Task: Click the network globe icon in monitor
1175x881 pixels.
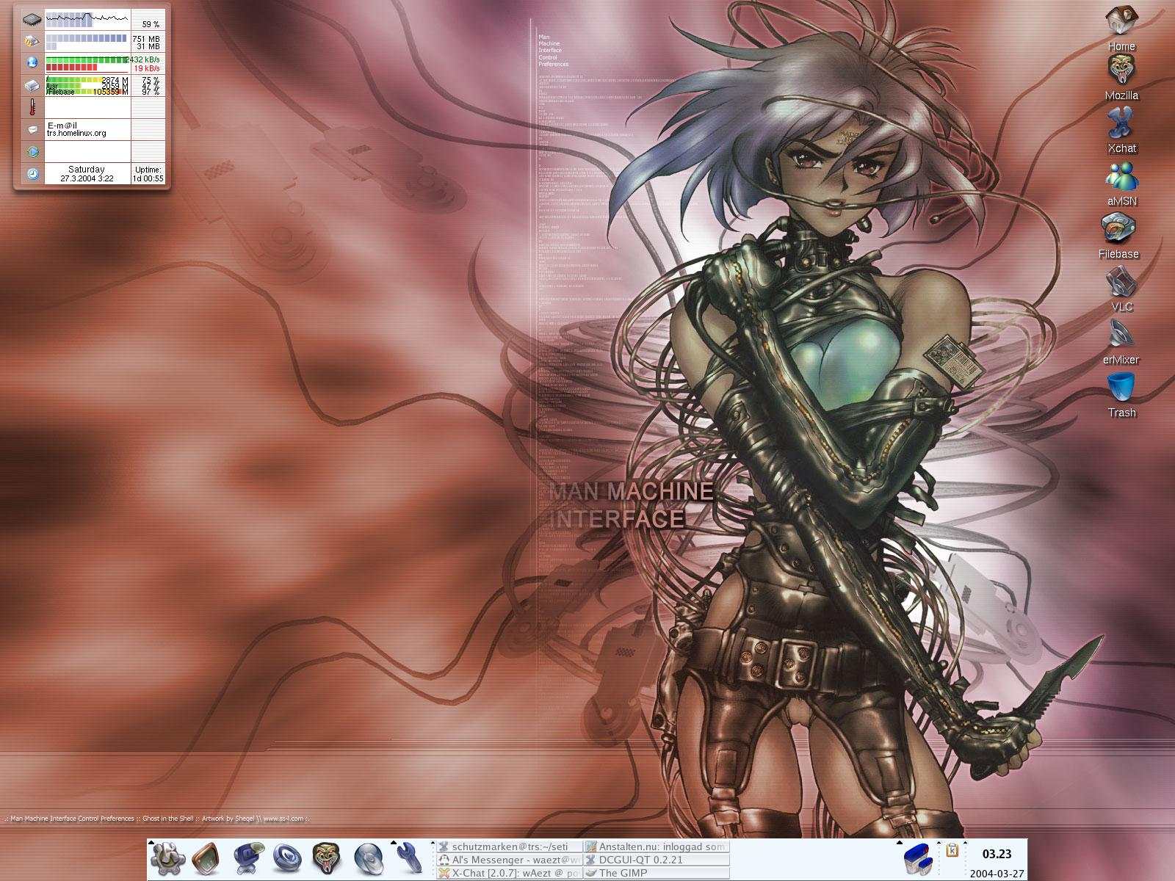Action: tap(32, 63)
